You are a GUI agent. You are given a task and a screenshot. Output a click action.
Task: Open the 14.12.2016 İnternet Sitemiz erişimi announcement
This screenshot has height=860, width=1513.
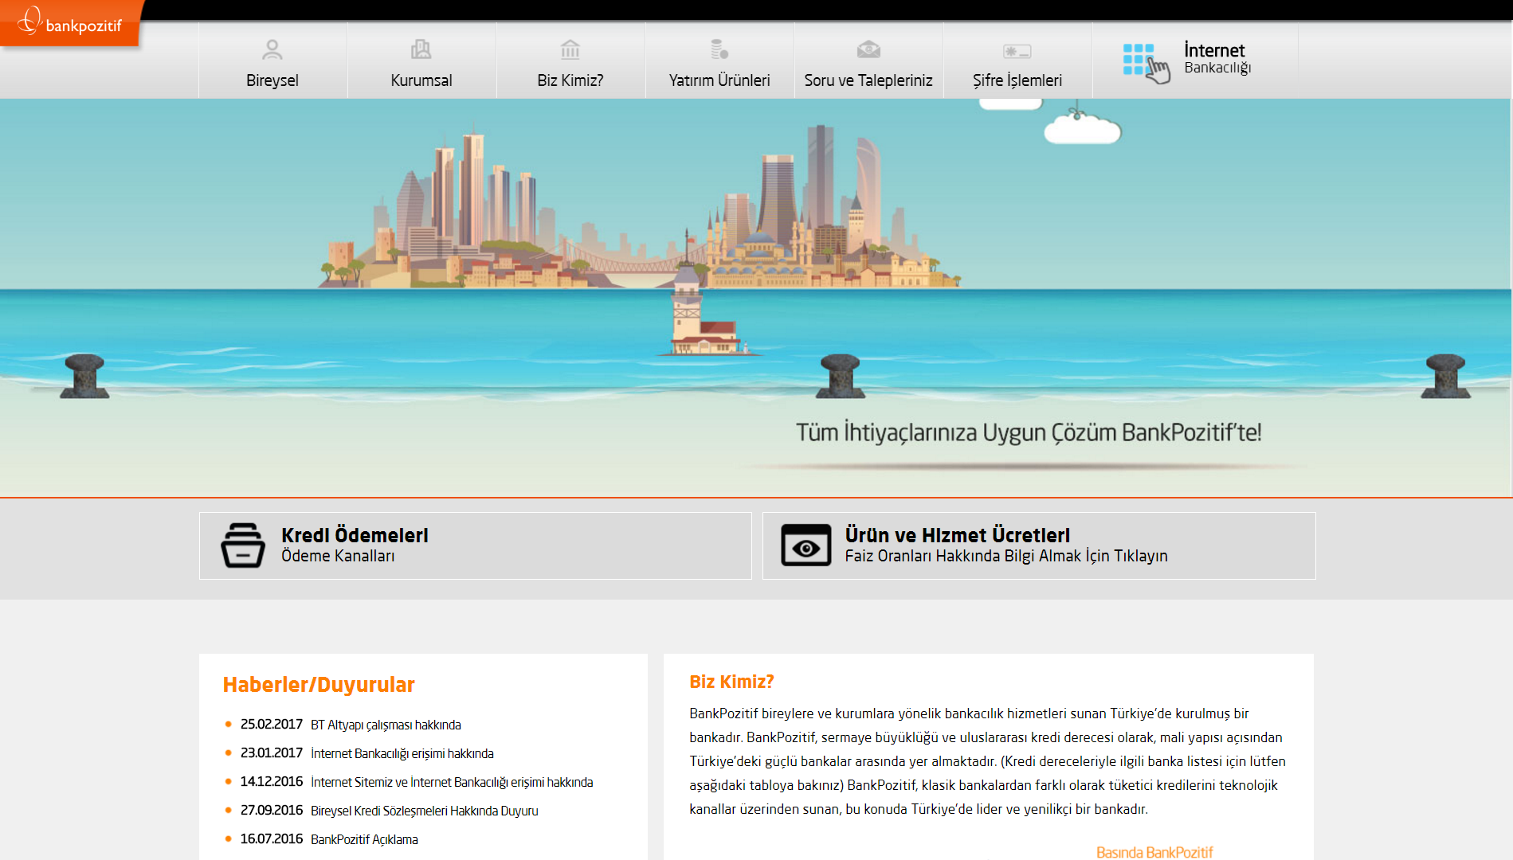[452, 782]
